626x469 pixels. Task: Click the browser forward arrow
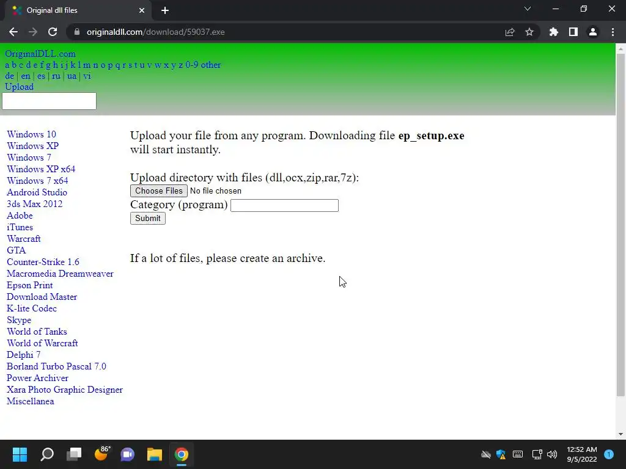33,32
